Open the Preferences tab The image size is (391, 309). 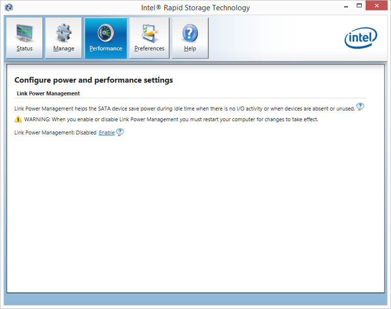[150, 38]
